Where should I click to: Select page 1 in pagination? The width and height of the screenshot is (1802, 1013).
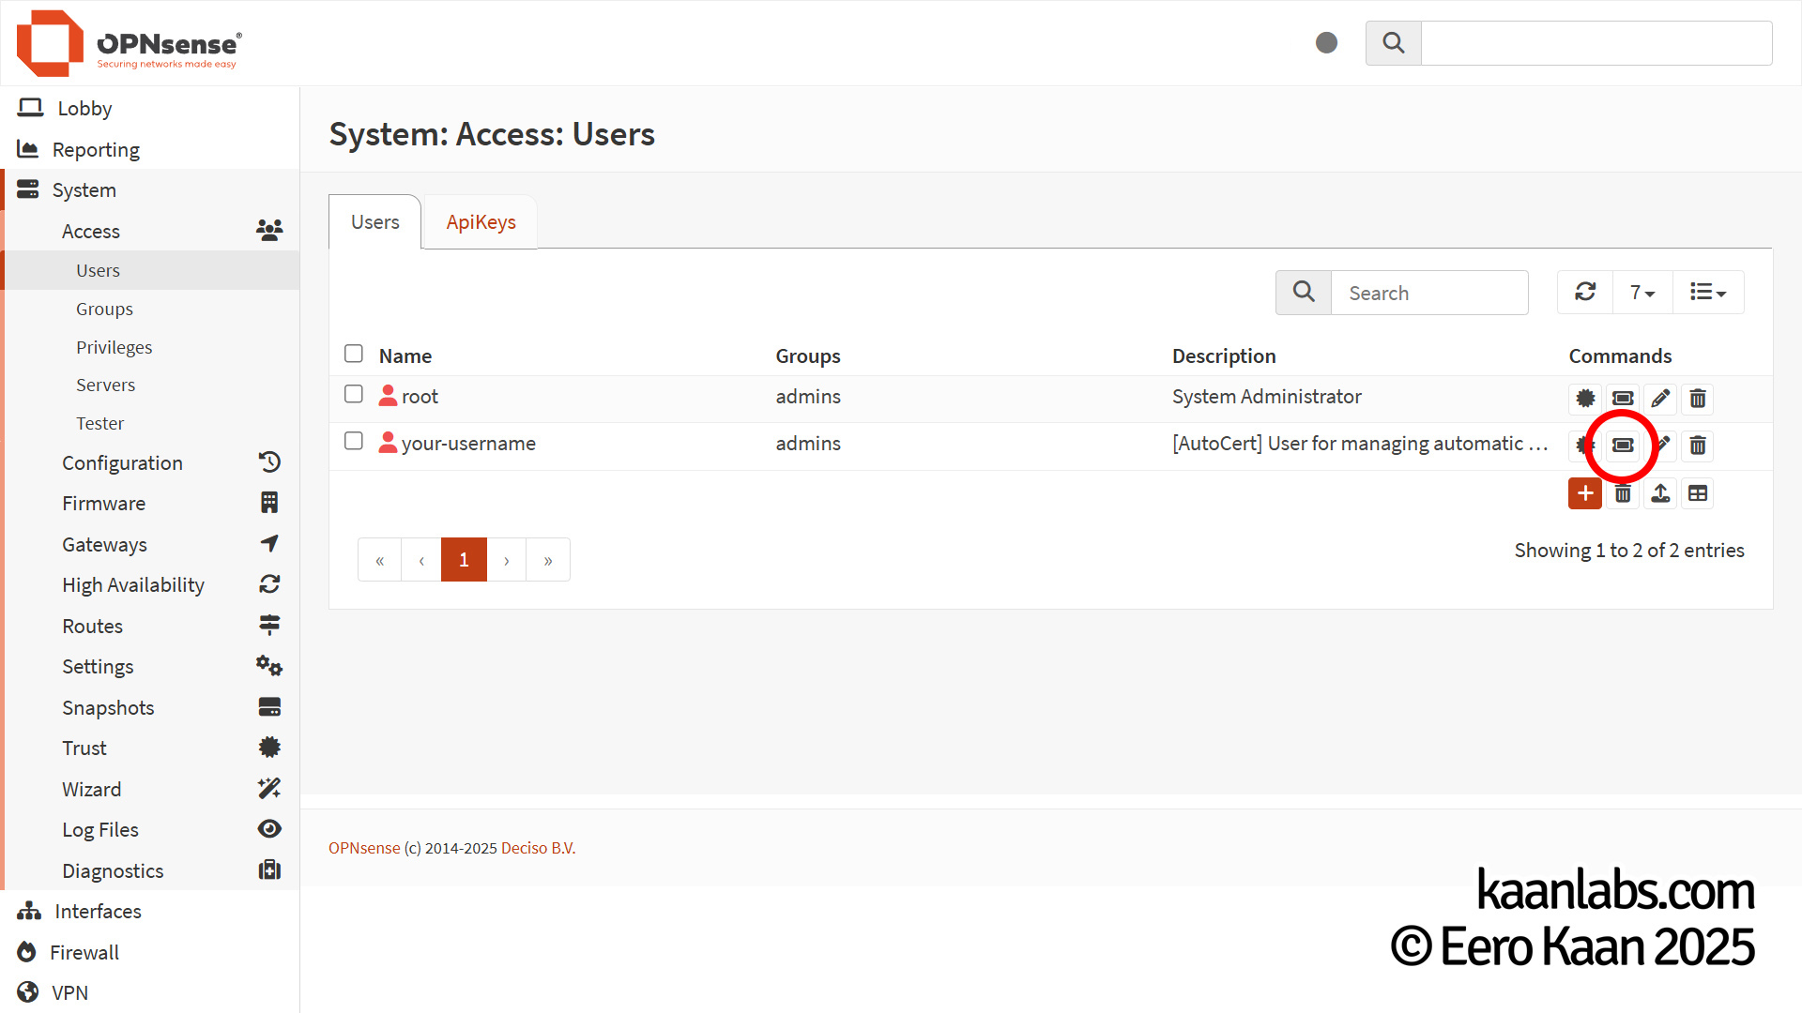pos(464,560)
